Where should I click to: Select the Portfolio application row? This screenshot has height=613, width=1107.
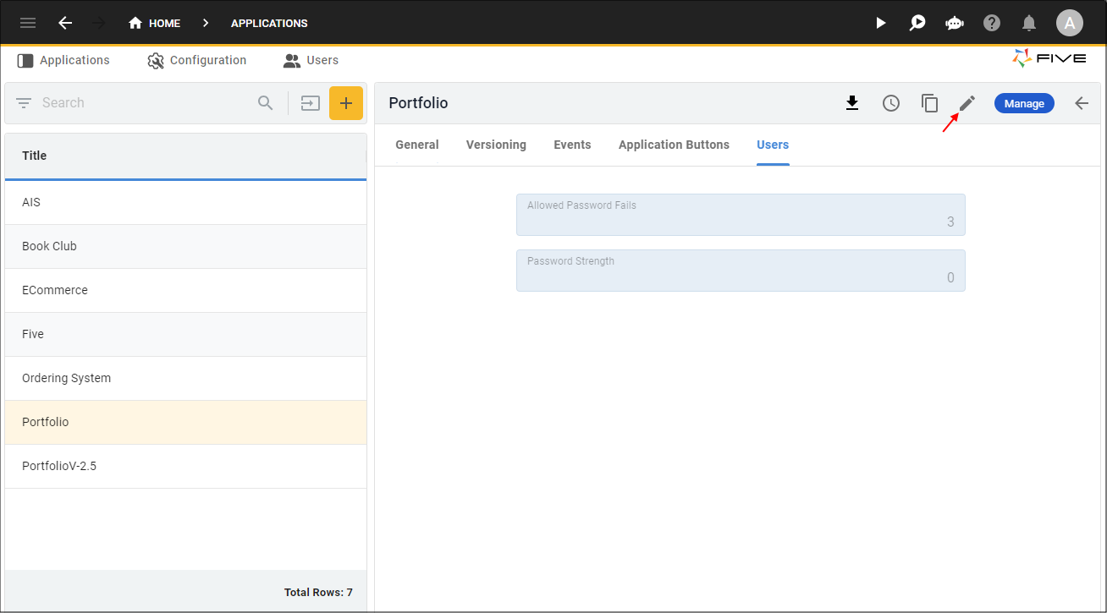(x=185, y=422)
